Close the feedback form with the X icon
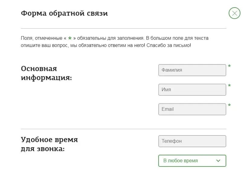This screenshot has width=248, height=174. [x=234, y=13]
